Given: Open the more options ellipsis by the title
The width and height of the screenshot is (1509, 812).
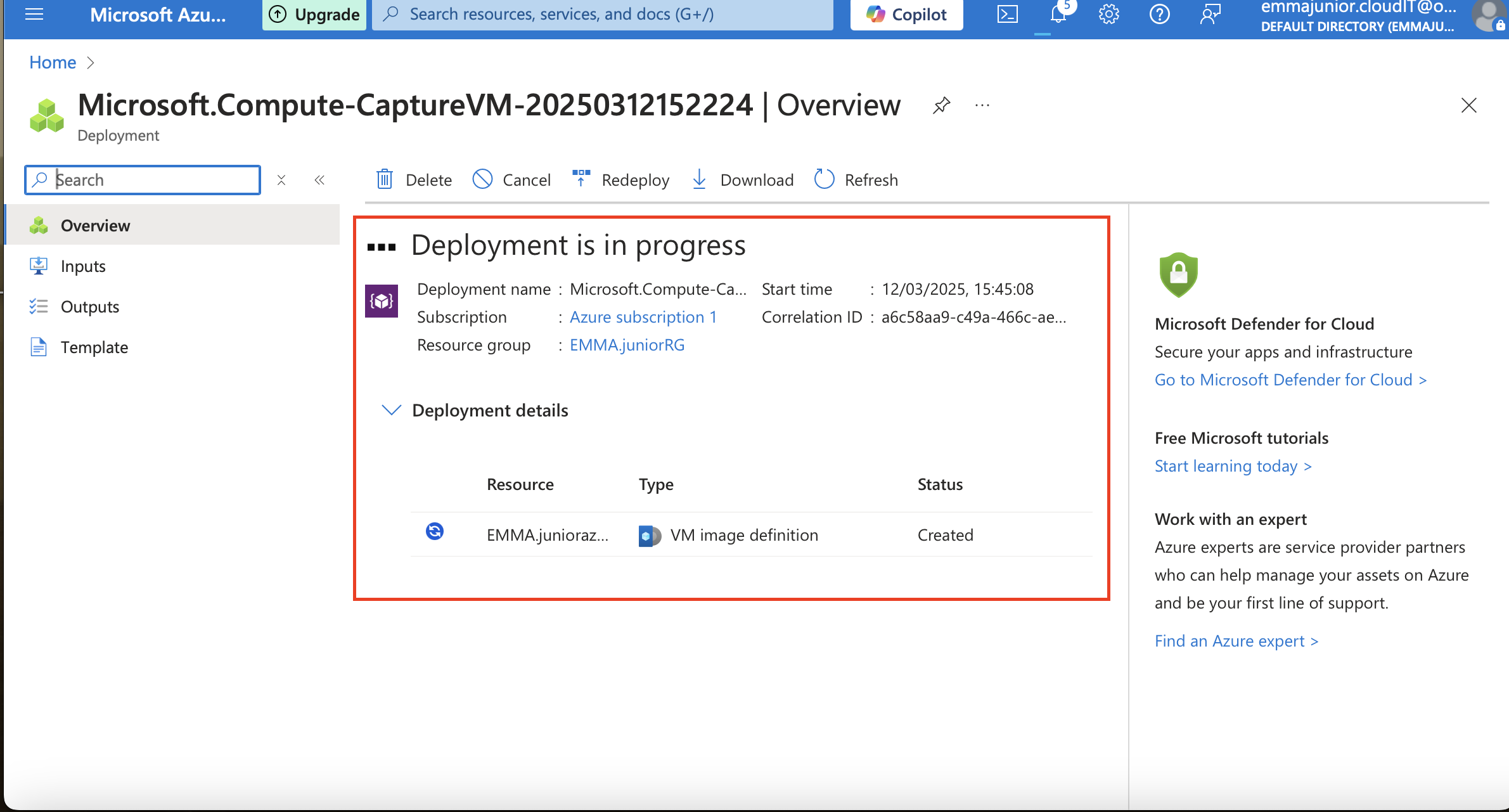Looking at the screenshot, I should tap(982, 105).
